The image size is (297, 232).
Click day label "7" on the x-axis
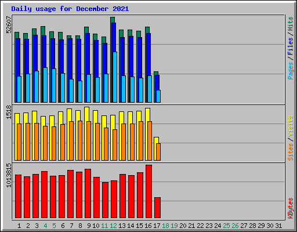tap(71, 226)
